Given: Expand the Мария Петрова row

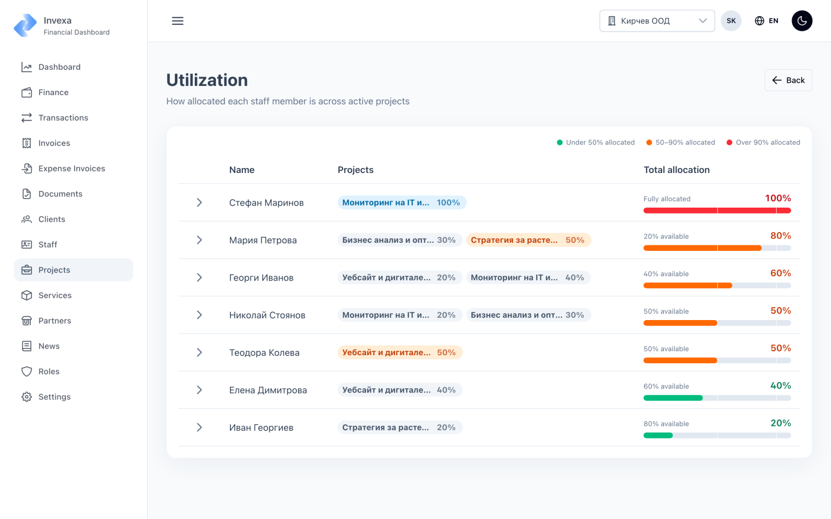Looking at the screenshot, I should [199, 240].
